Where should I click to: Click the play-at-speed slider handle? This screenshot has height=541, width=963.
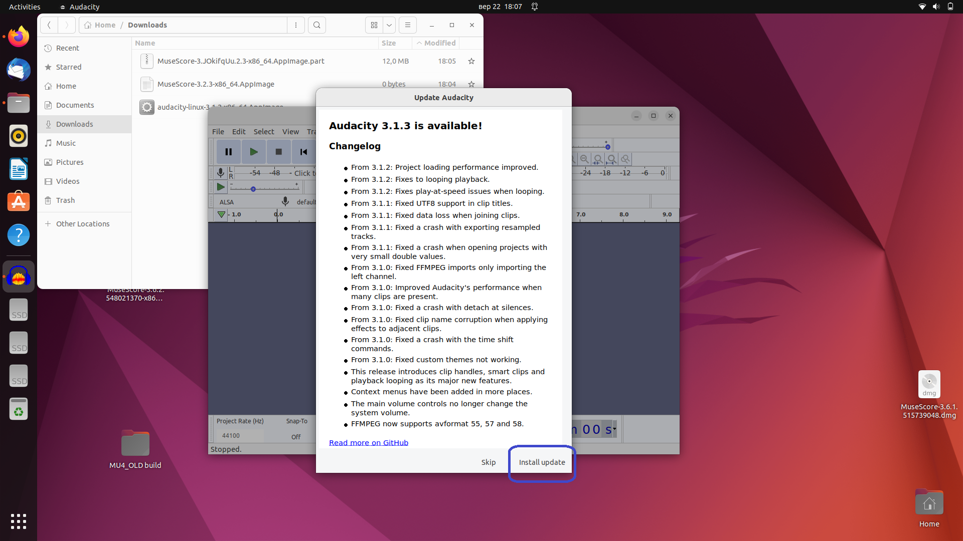pyautogui.click(x=253, y=189)
